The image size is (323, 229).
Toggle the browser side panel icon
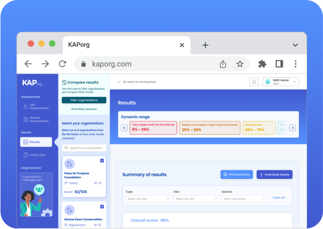(279, 64)
